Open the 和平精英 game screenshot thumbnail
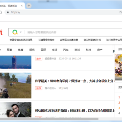 tap(16, 85)
